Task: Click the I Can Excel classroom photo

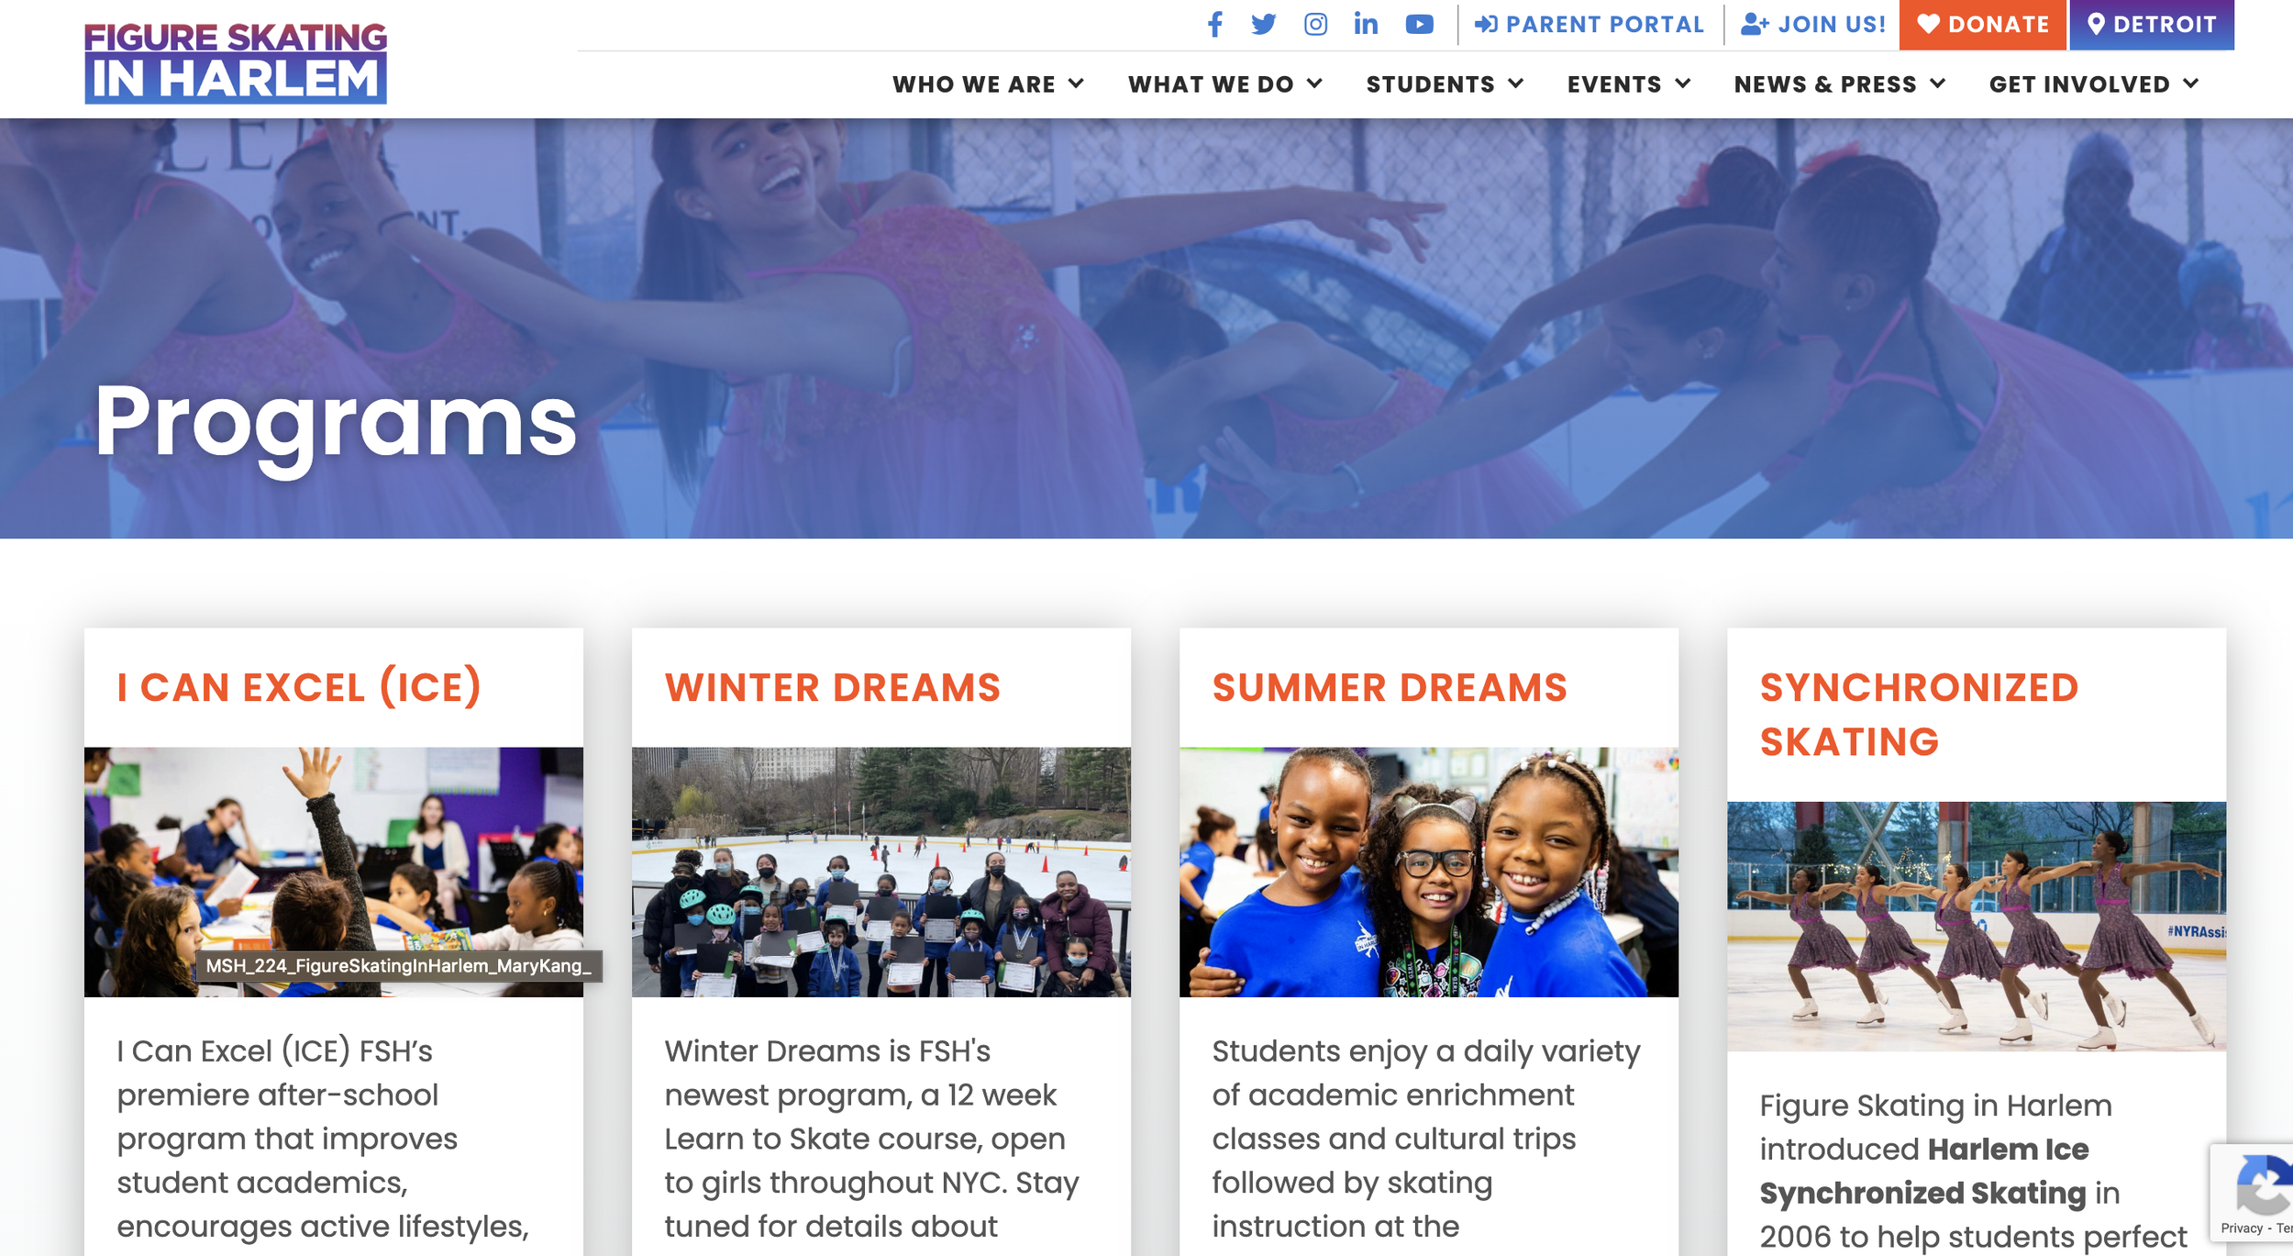Action: tap(334, 872)
